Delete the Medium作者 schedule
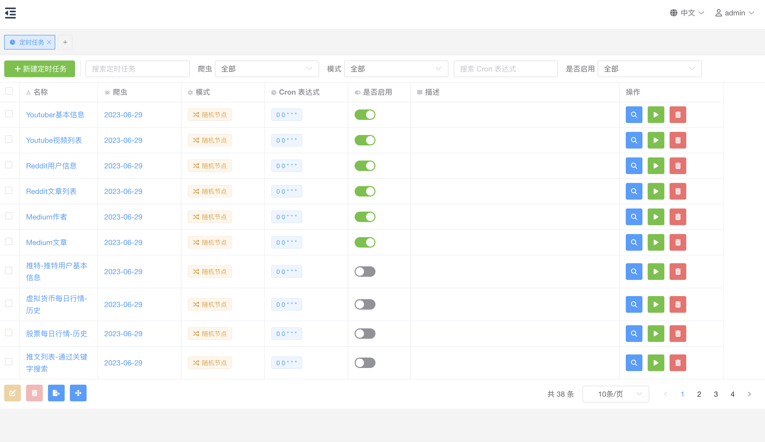Viewport: 765px width, 442px height. (678, 217)
